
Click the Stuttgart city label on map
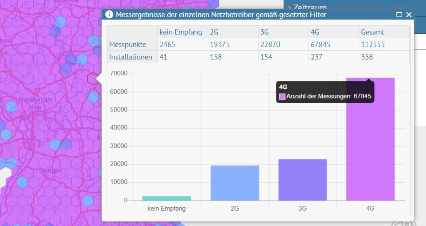click(50, 171)
